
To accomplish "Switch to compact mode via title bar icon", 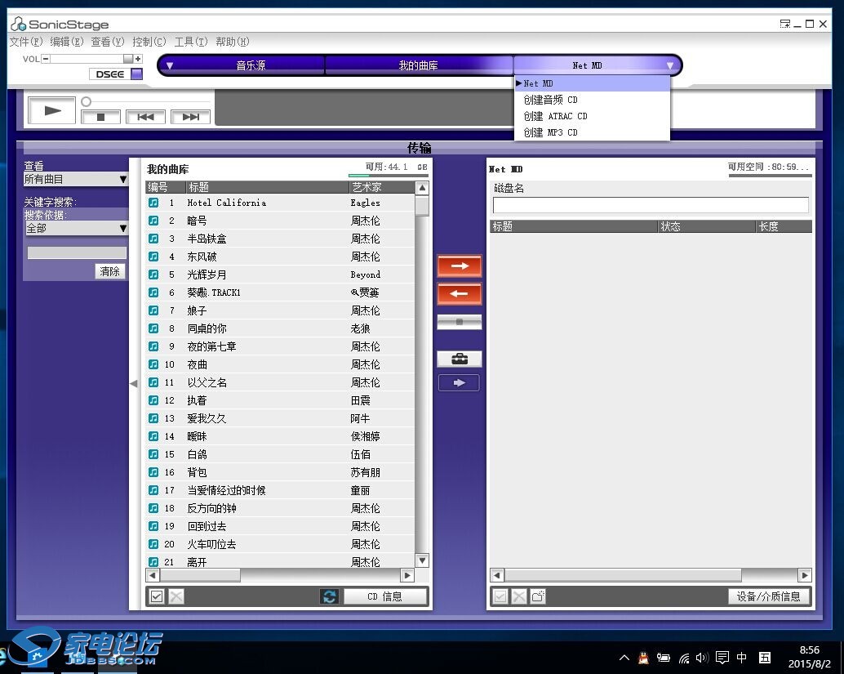I will click(x=784, y=24).
